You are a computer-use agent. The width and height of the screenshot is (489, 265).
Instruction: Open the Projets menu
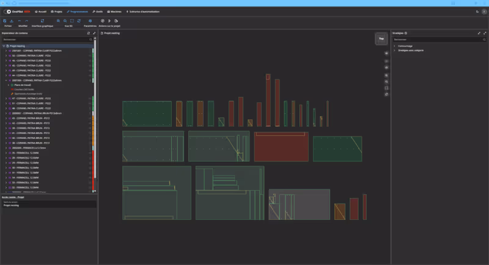pyautogui.click(x=56, y=12)
